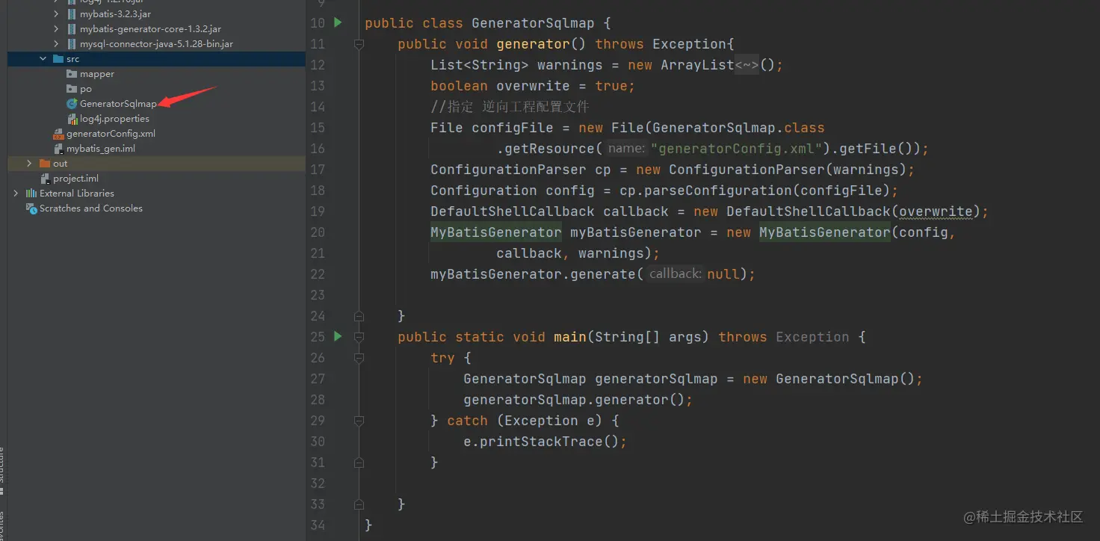Click line number 28 in the gutter
1100x541 pixels.
coord(318,400)
